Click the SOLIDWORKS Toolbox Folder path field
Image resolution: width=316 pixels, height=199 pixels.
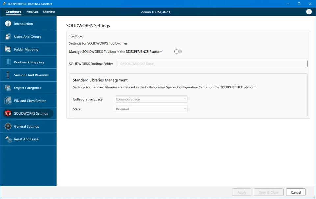(x=213, y=64)
